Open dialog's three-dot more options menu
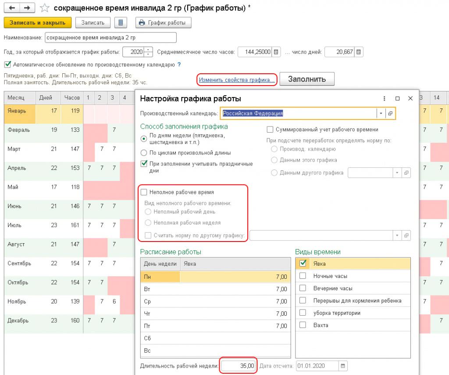The image size is (449, 375). 384,99
